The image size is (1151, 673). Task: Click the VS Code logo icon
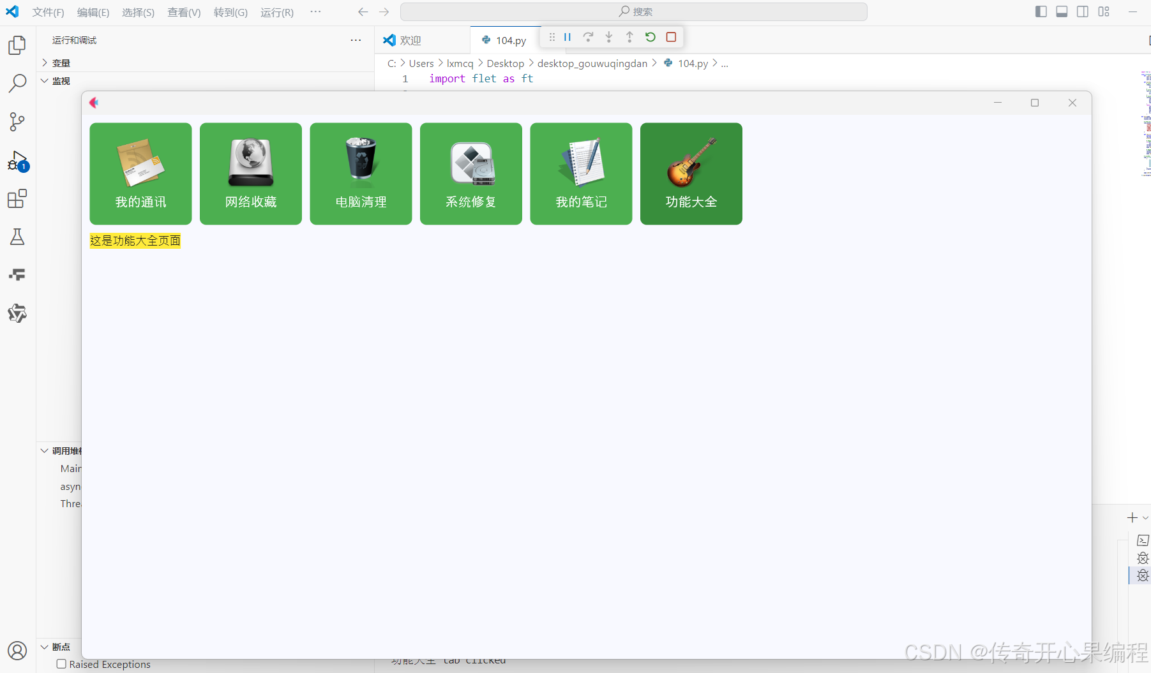(x=12, y=11)
